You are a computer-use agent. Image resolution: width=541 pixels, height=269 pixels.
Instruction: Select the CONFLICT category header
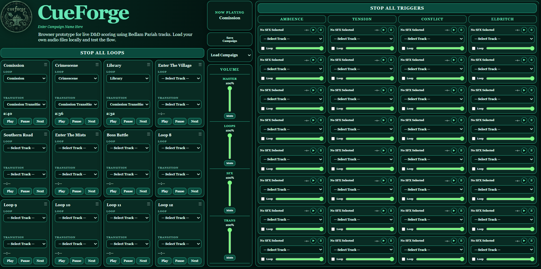tap(432, 19)
